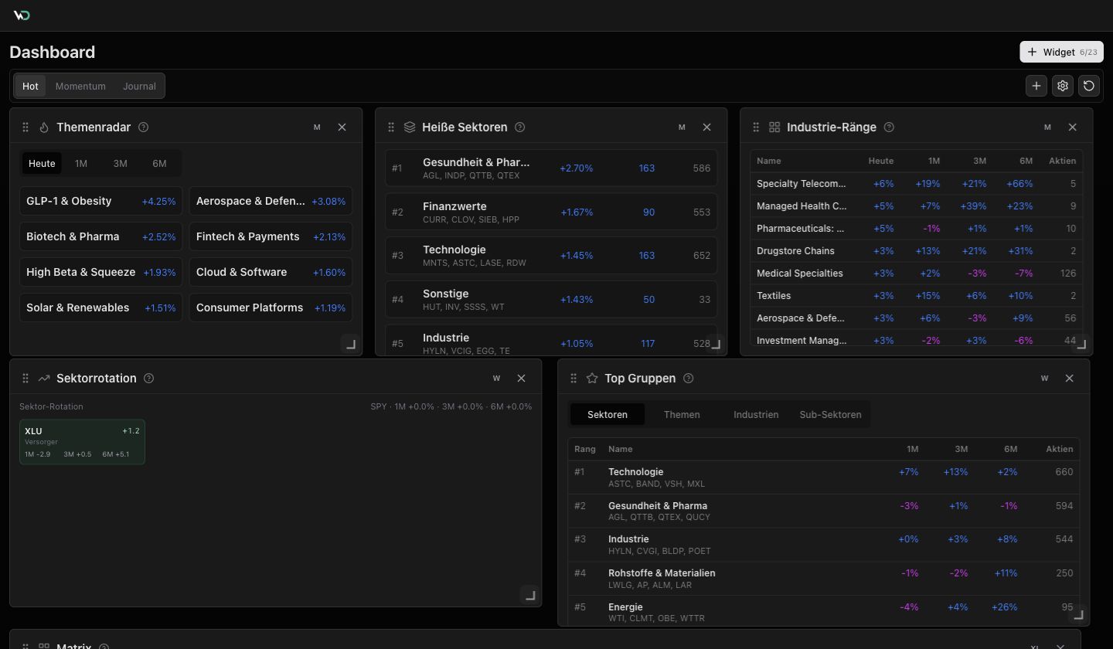Click the Top Gruppen star icon
The image size is (1113, 649).
(x=592, y=378)
